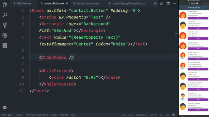209x117 pixels.
Task: Click the user avatar in preview toolbar
Action: (206, 3)
